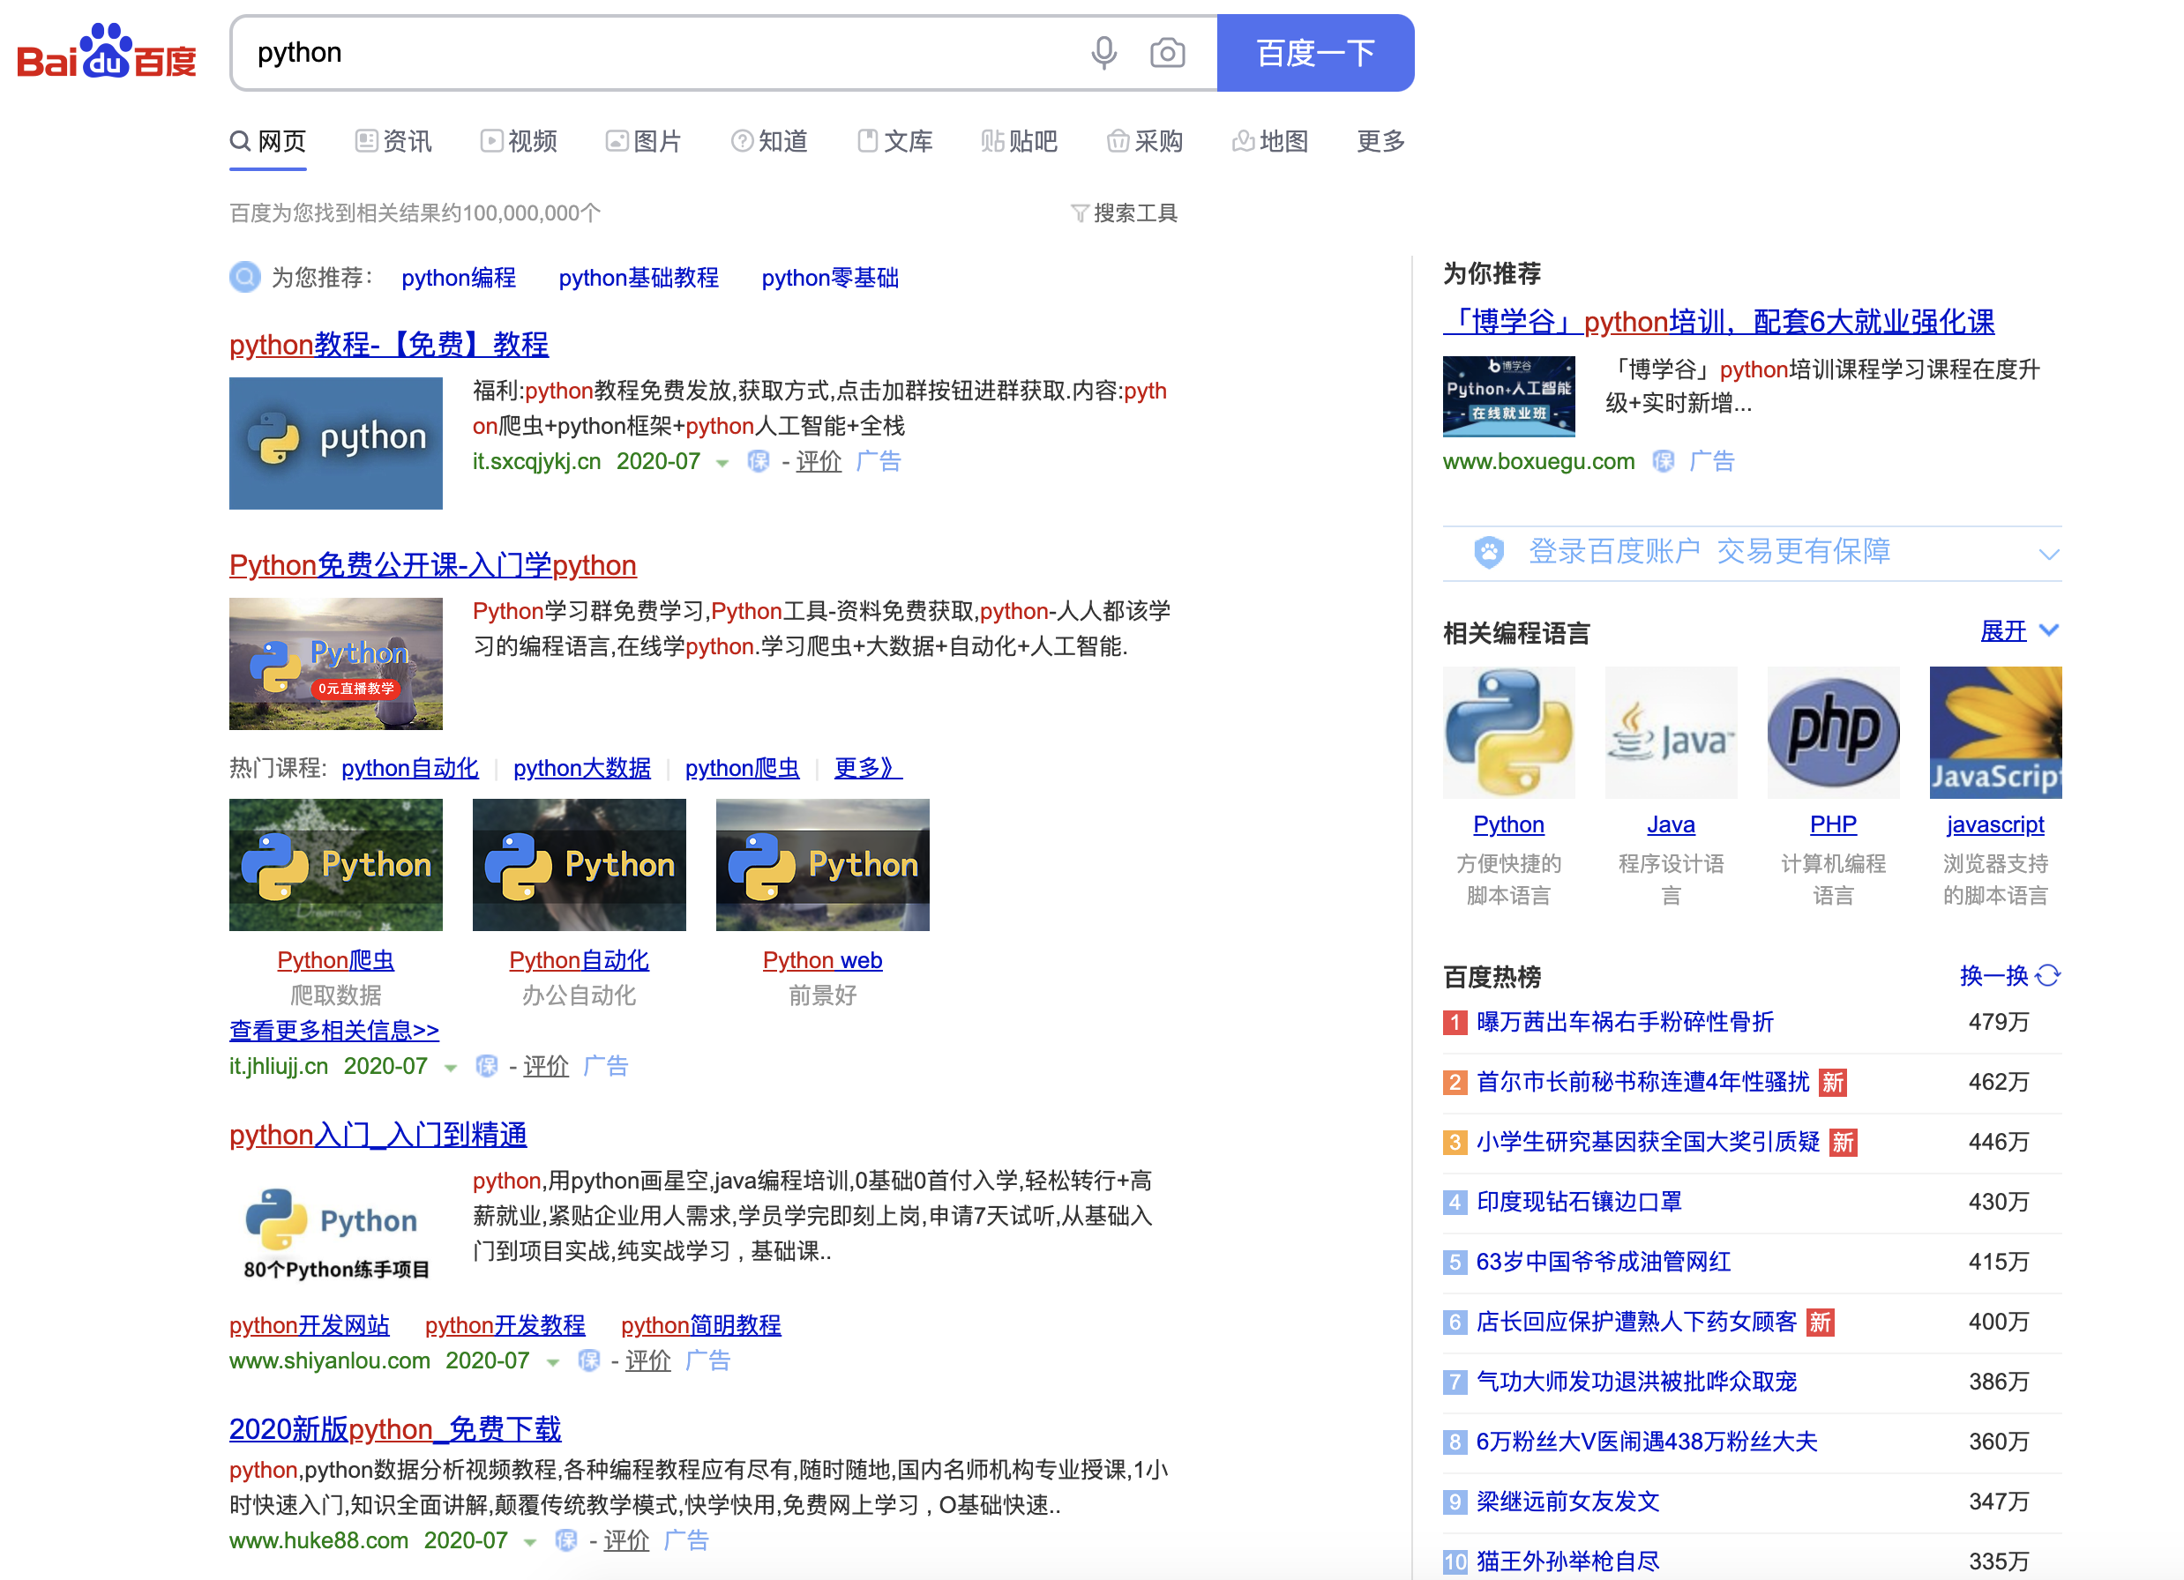The width and height of the screenshot is (2184, 1580).
Task: Click the Java language logo icon
Action: 1671,732
